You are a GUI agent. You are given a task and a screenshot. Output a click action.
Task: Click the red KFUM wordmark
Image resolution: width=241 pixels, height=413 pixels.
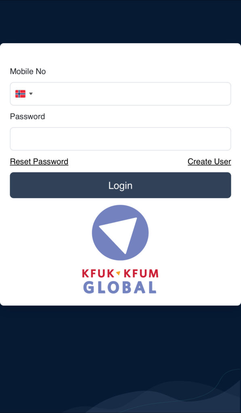141,273
